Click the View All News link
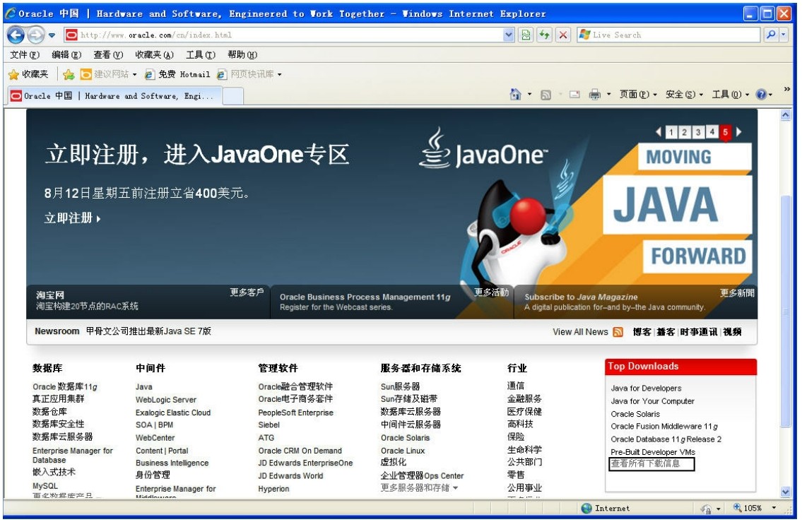 (x=580, y=332)
